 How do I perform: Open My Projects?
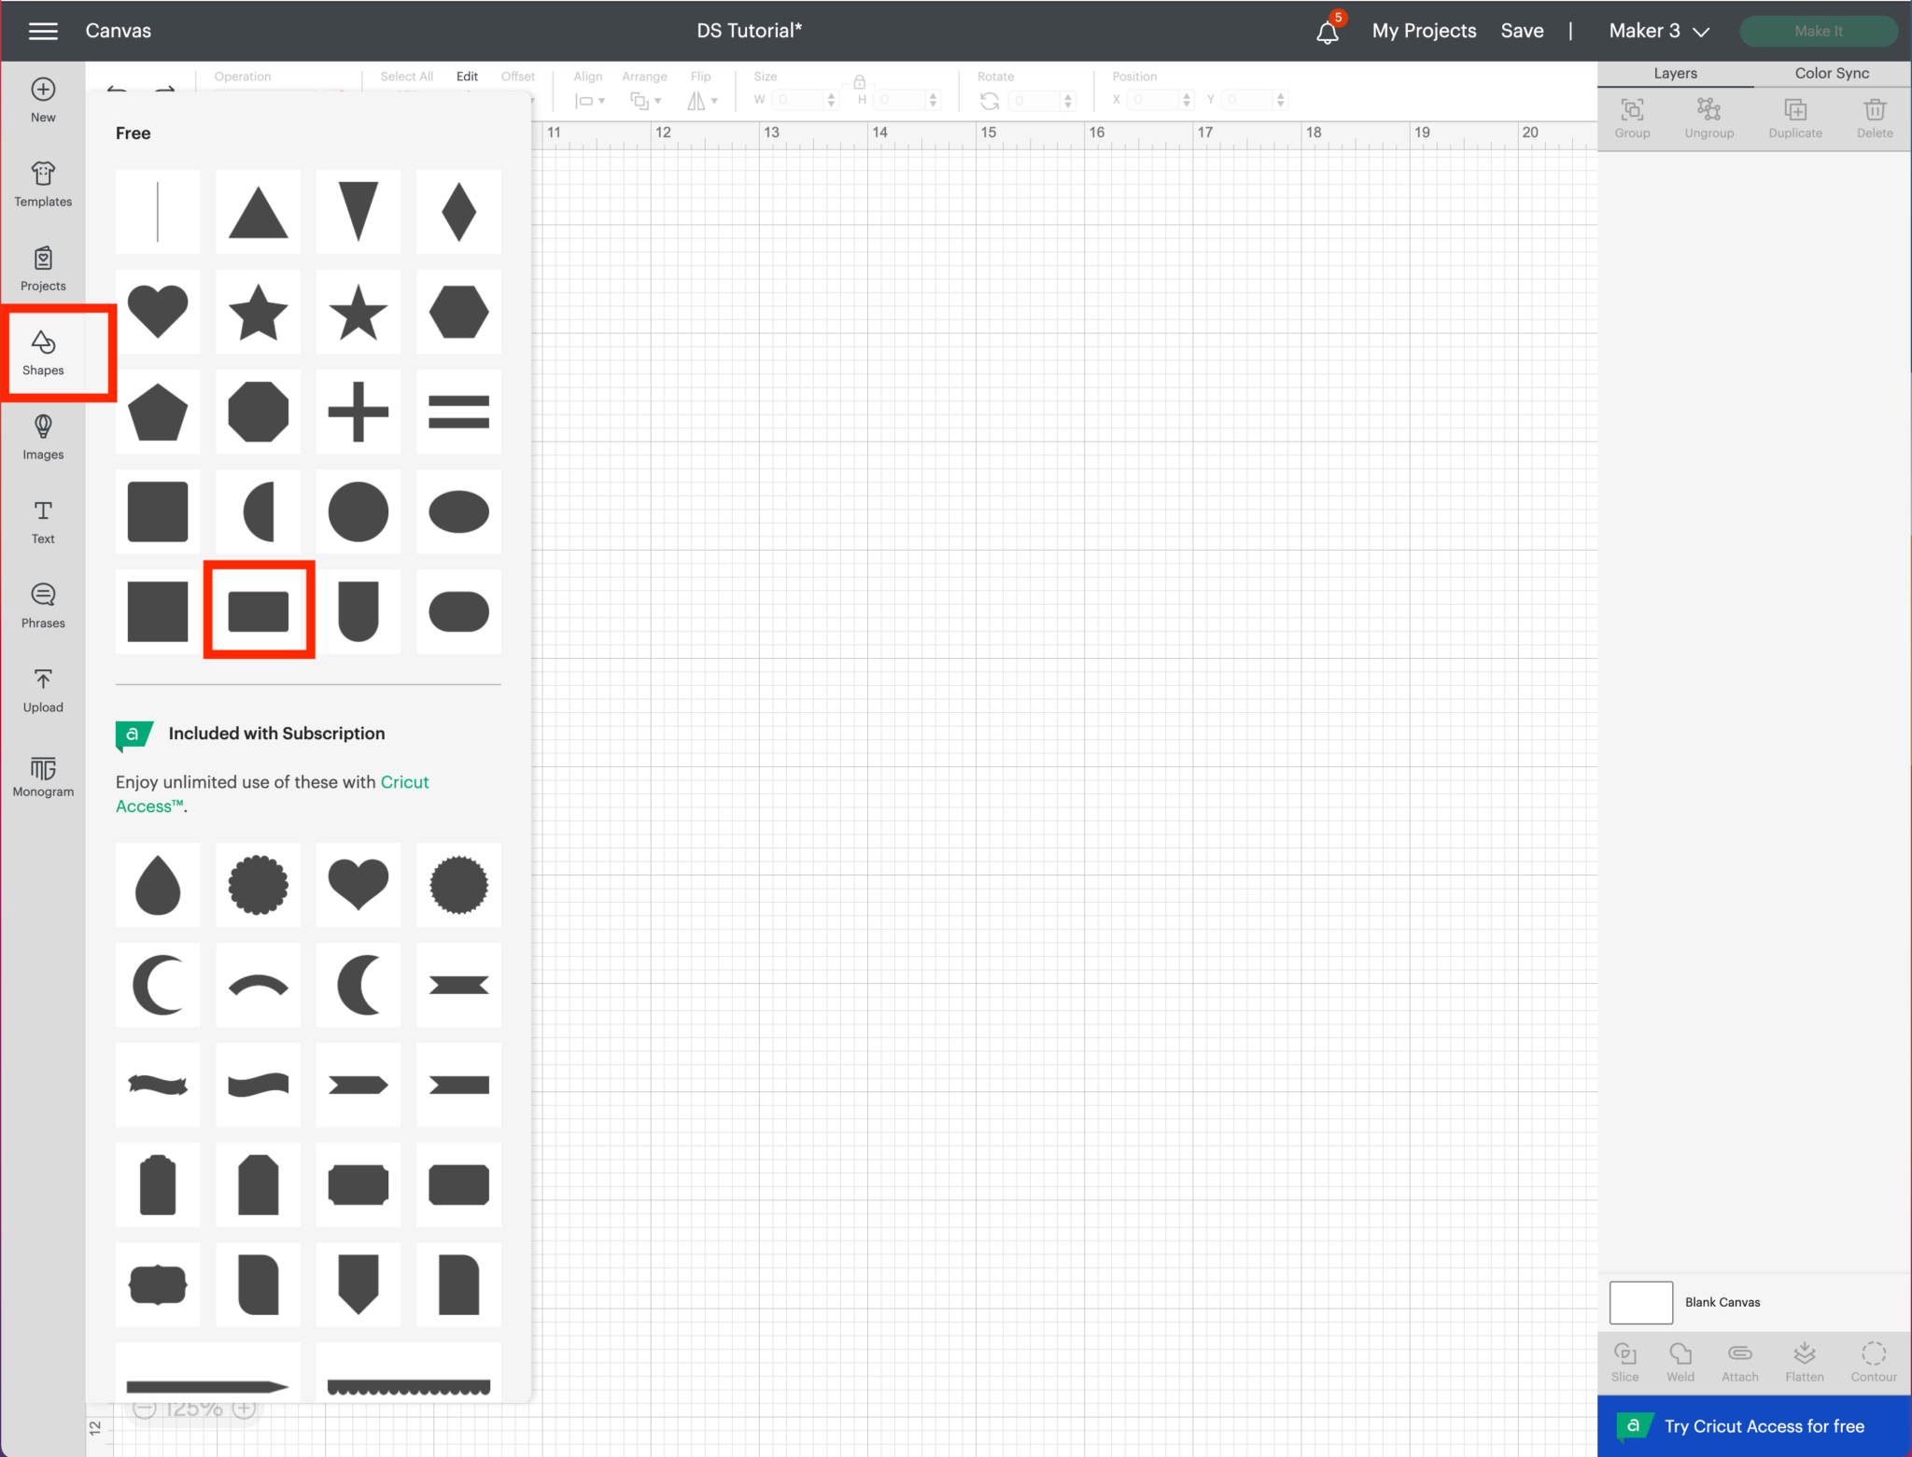click(1424, 31)
